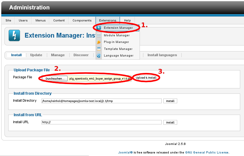
Task: Focus the Install URL text field
Action: 101,122
